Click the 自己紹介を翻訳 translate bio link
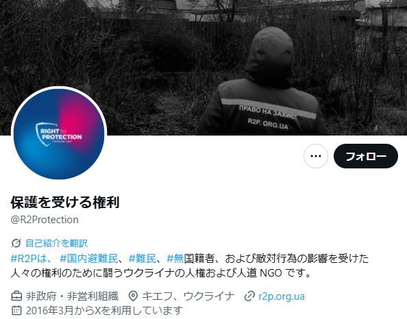 [x=56, y=243]
